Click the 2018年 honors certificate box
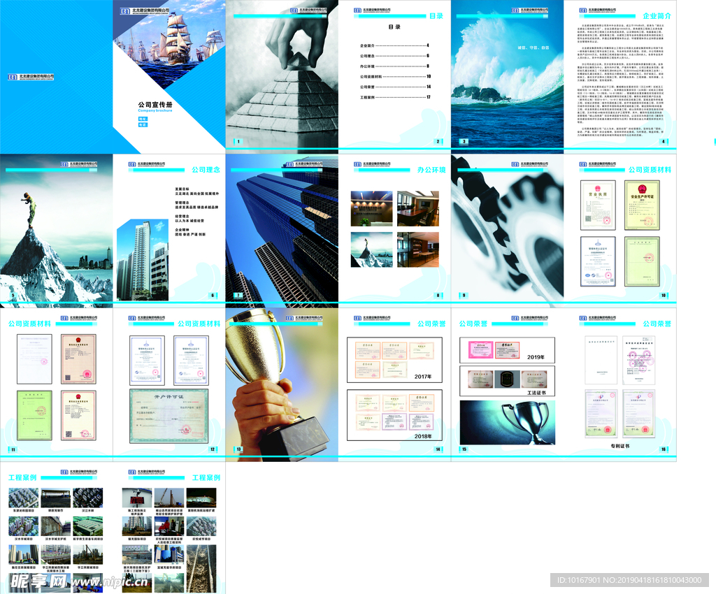The image size is (716, 594). click(394, 414)
